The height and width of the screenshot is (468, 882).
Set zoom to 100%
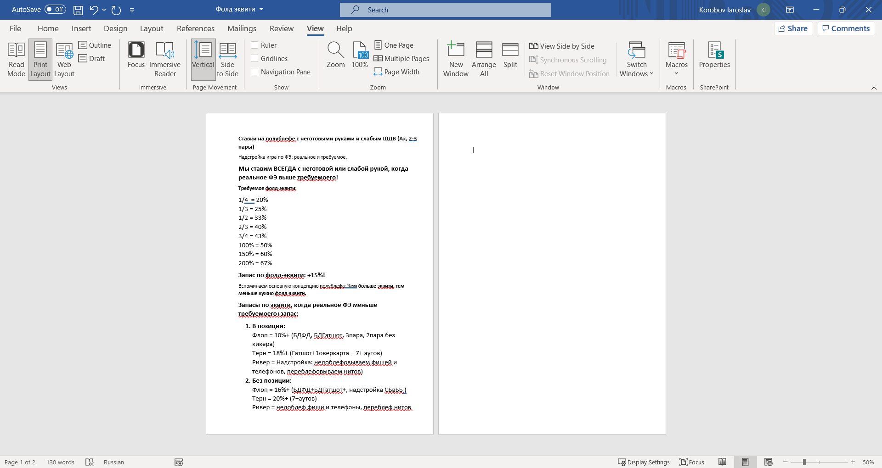[x=360, y=55]
